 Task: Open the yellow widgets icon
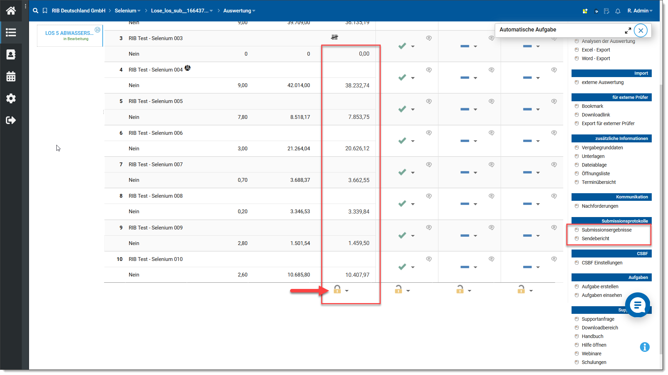[x=585, y=11]
